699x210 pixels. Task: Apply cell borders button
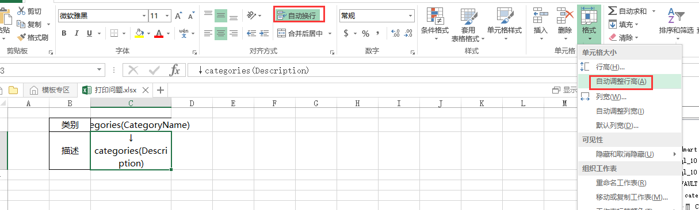click(114, 33)
